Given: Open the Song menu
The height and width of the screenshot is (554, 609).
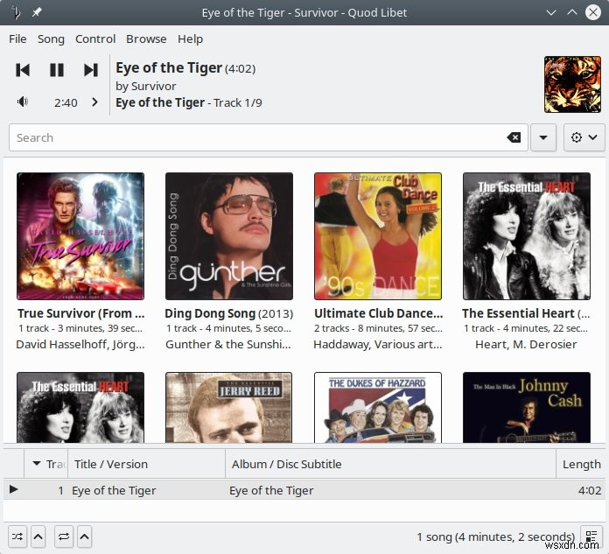Looking at the screenshot, I should tap(51, 39).
